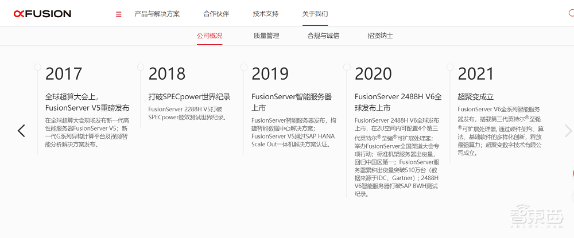
Task: Click the 2017 year heading
Action: (x=64, y=74)
